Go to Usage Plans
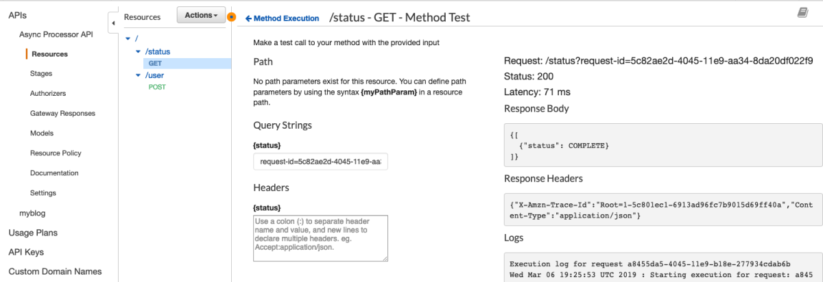Image resolution: width=823 pixels, height=282 pixels. [x=33, y=233]
